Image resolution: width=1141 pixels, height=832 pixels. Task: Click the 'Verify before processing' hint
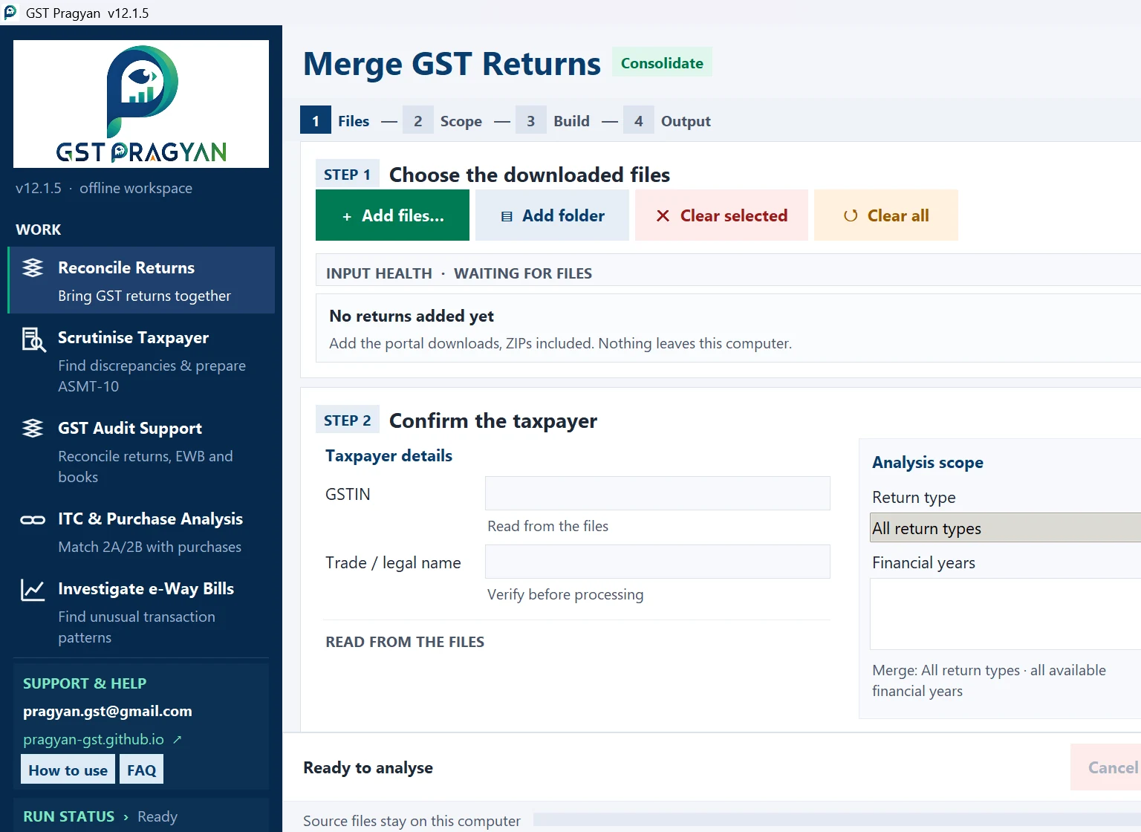(565, 594)
